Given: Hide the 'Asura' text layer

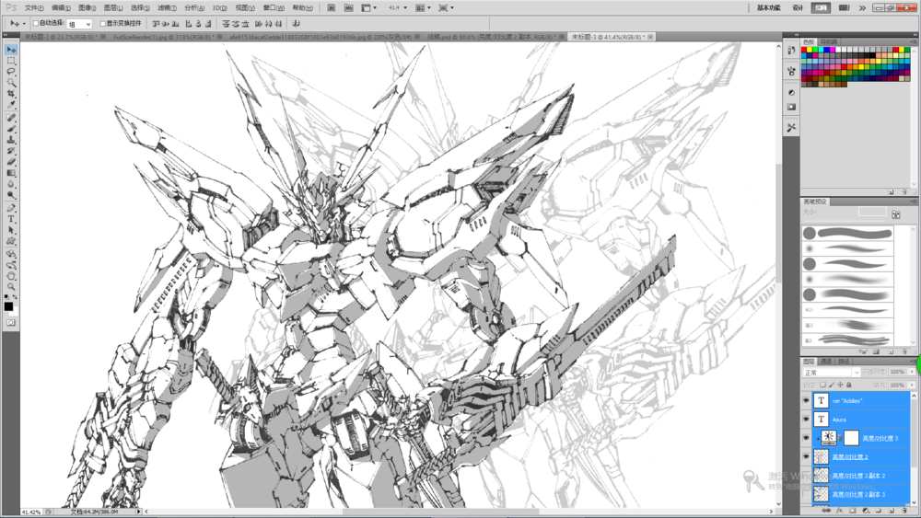Looking at the screenshot, I should 807,420.
